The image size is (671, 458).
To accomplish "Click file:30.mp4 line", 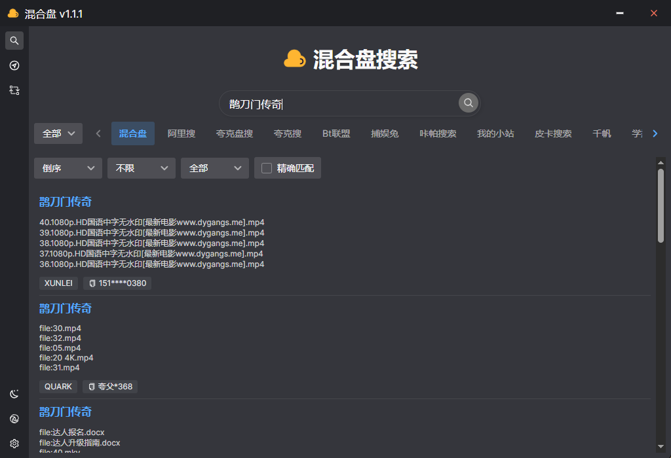I will 60,328.
